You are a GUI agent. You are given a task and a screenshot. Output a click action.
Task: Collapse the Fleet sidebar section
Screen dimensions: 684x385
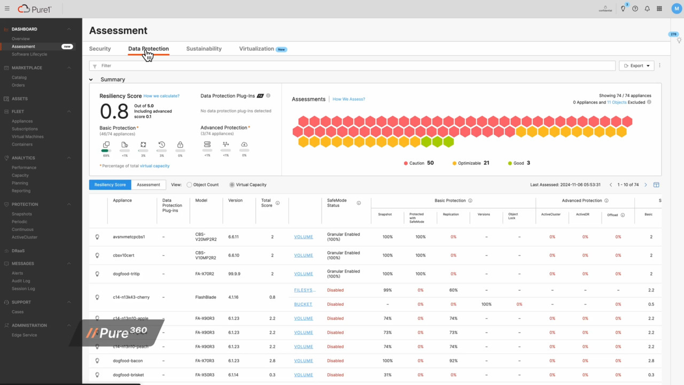coord(69,112)
